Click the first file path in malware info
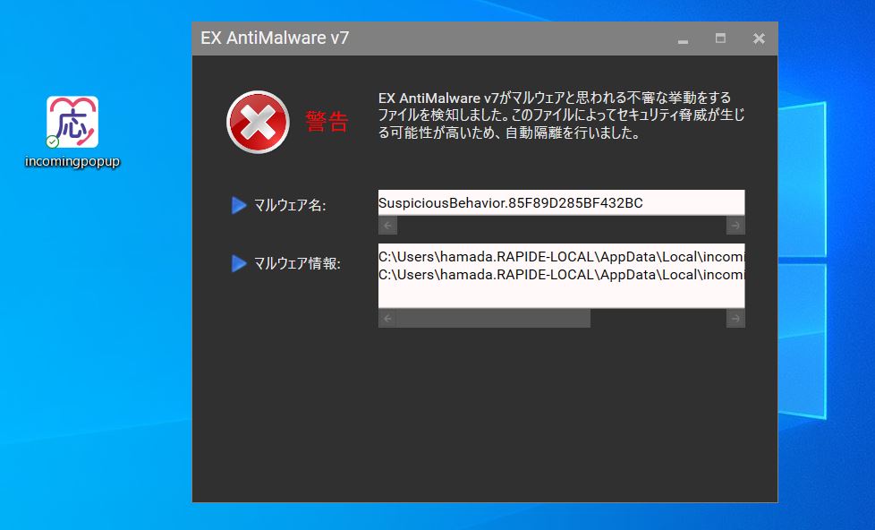This screenshot has height=530, width=875. [561, 257]
